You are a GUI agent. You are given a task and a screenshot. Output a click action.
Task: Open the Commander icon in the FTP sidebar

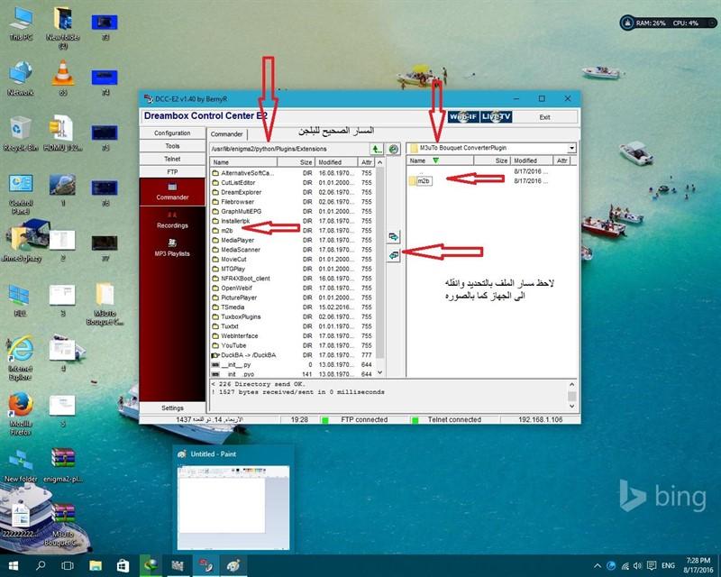pos(172,191)
